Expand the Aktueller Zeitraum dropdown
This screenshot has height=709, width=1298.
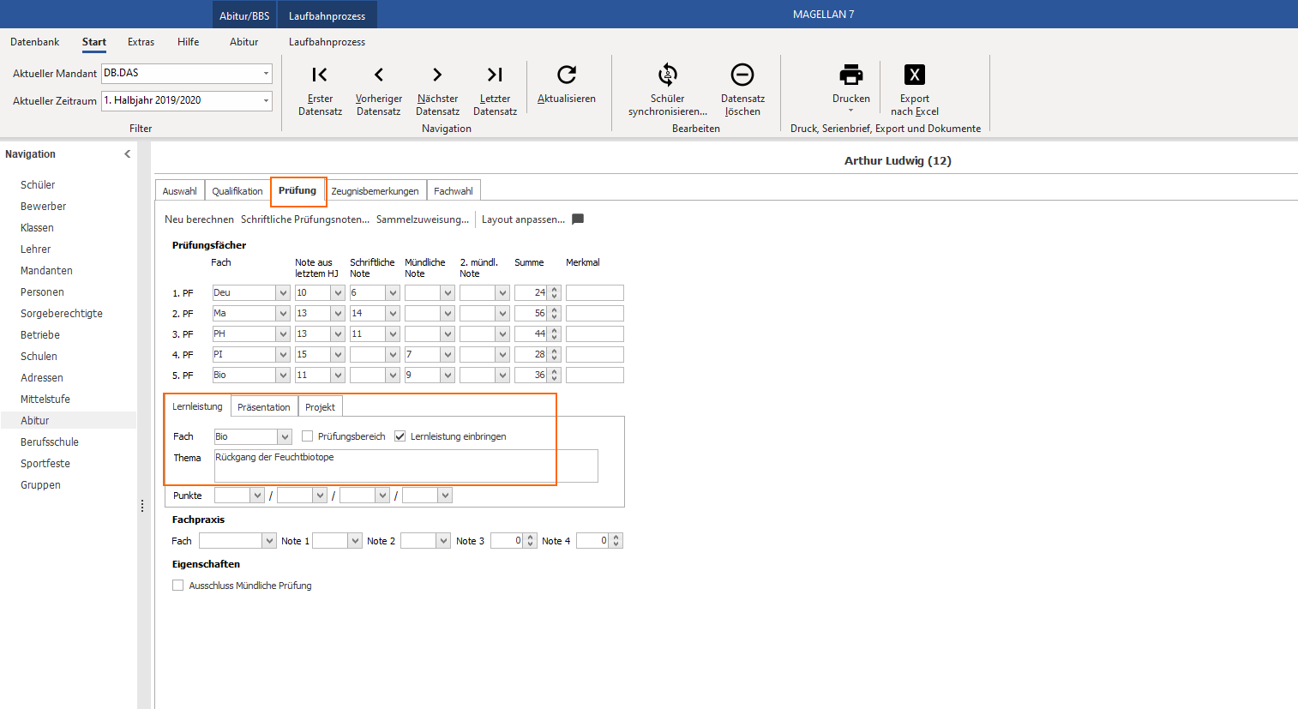pyautogui.click(x=266, y=101)
